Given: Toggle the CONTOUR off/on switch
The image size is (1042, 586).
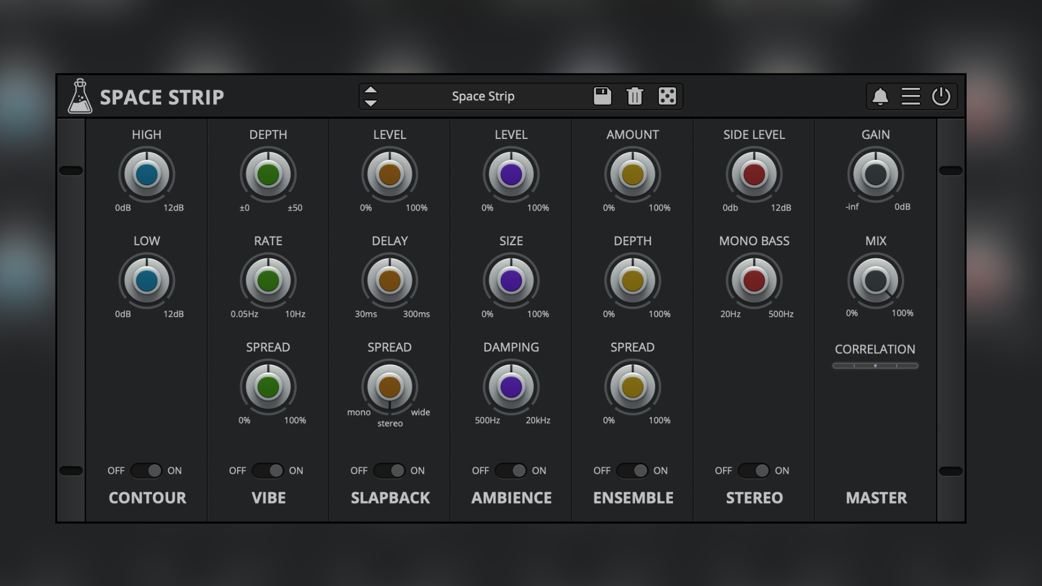Looking at the screenshot, I should click(x=147, y=470).
